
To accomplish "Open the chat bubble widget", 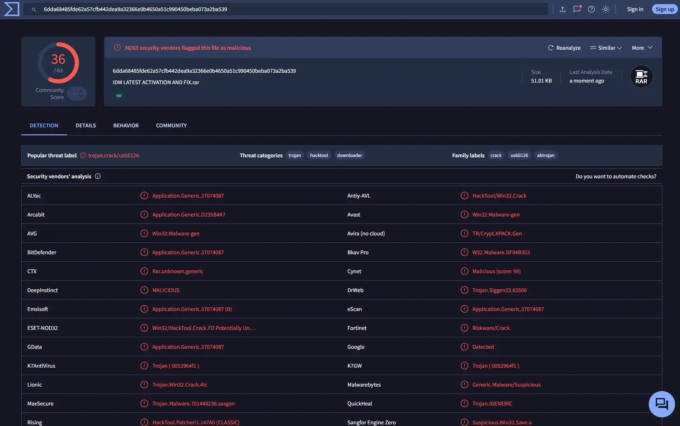I will pos(661,404).
